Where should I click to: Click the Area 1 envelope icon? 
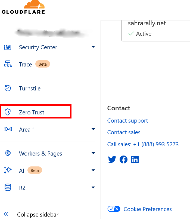click(8, 129)
